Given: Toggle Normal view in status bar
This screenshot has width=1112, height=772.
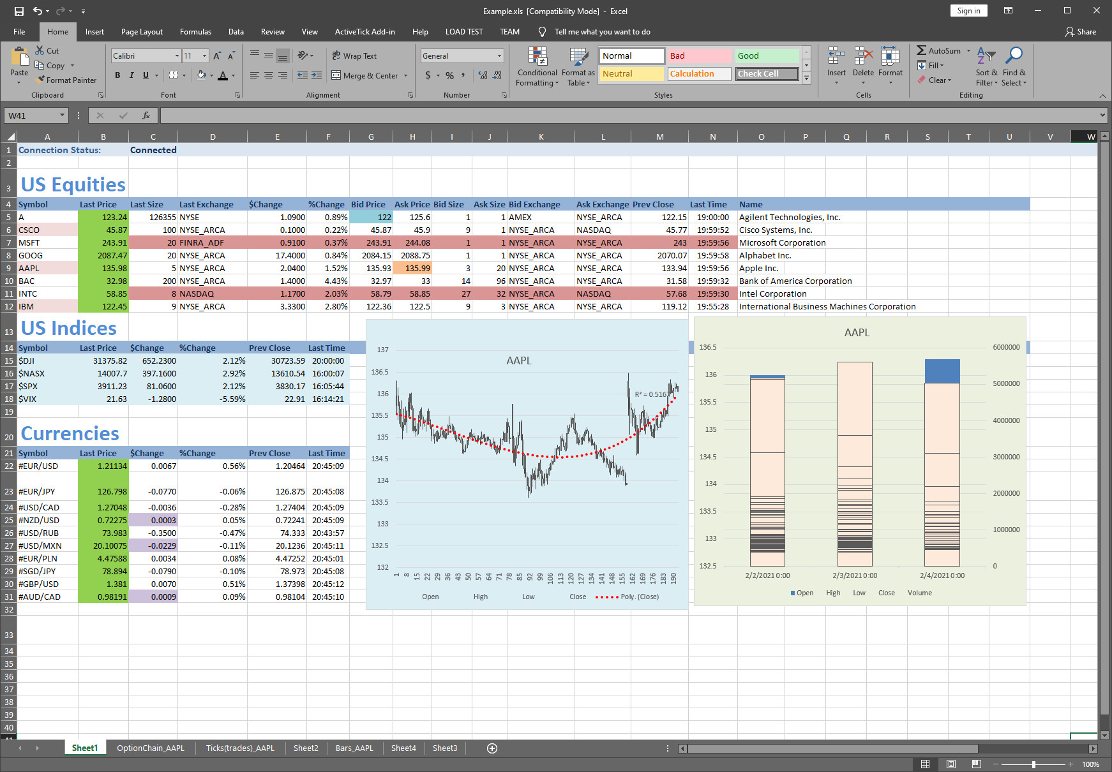Looking at the screenshot, I should 925,764.
